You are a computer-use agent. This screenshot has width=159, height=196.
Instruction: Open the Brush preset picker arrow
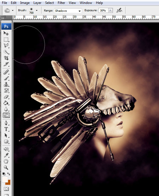pyautogui.click(x=37, y=11)
